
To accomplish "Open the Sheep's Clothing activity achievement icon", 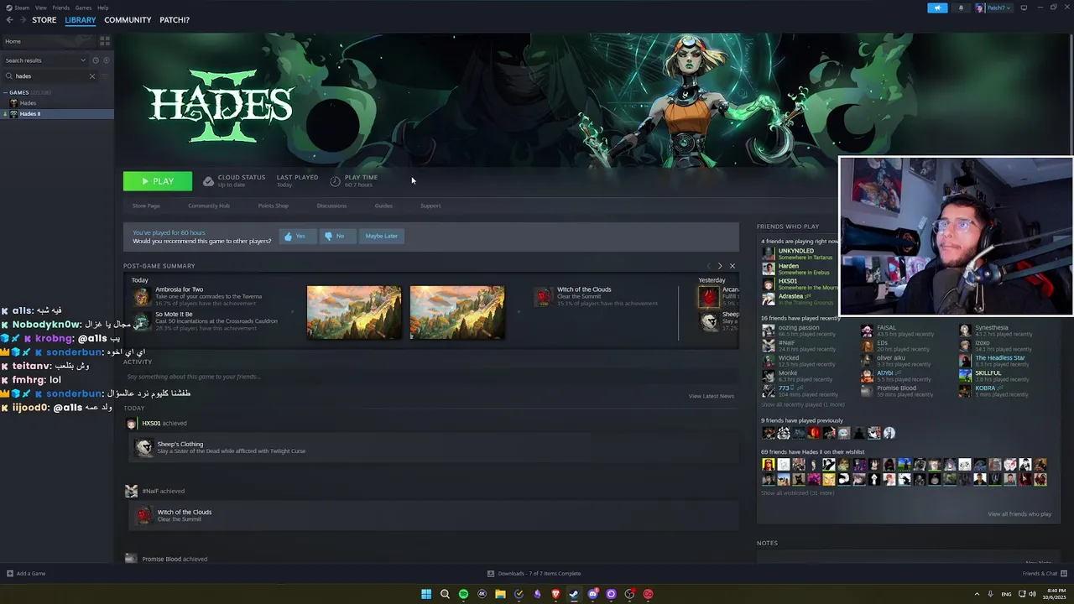I will pos(144,448).
